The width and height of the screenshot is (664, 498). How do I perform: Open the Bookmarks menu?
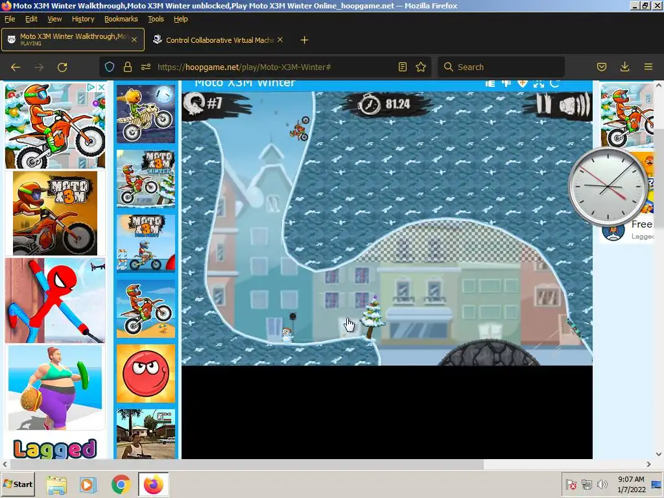(121, 19)
